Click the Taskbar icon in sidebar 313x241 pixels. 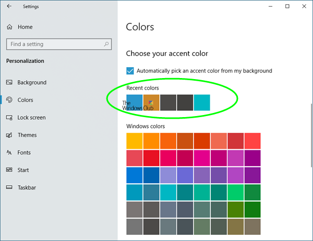[9, 187]
